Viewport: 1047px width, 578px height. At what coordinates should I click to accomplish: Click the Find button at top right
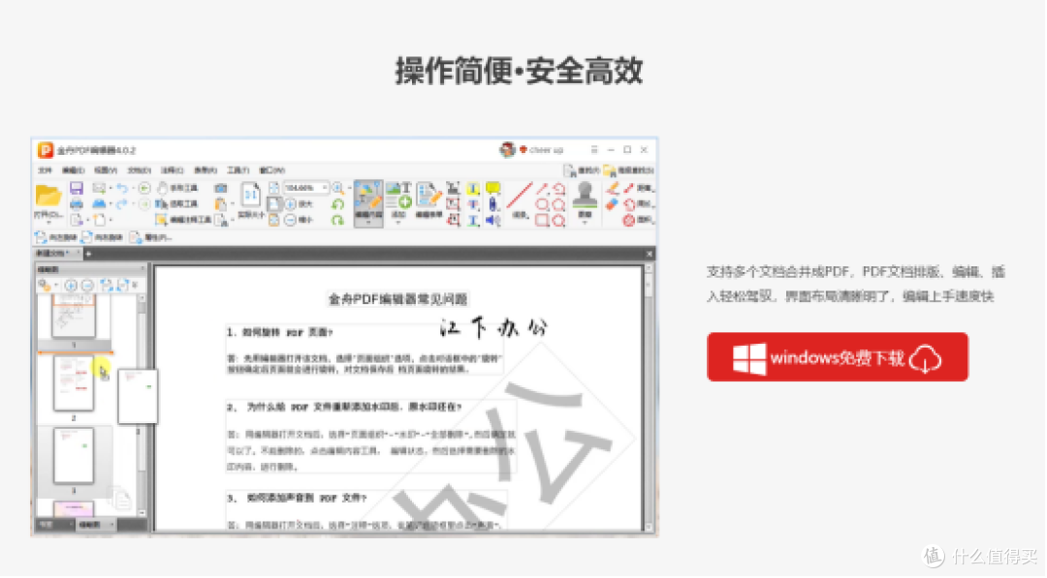(582, 170)
